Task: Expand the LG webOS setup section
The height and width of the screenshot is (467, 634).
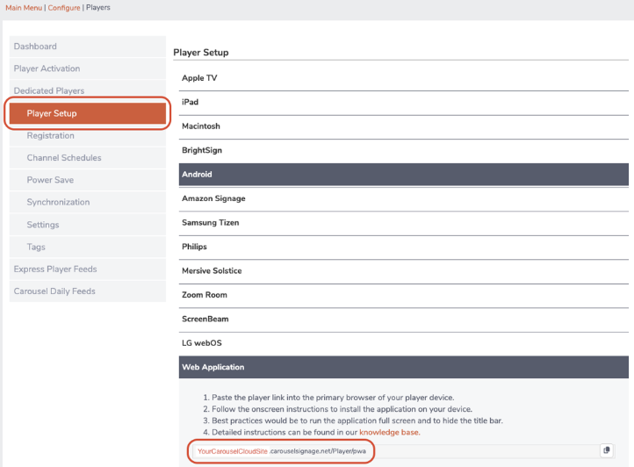Action: click(404, 343)
